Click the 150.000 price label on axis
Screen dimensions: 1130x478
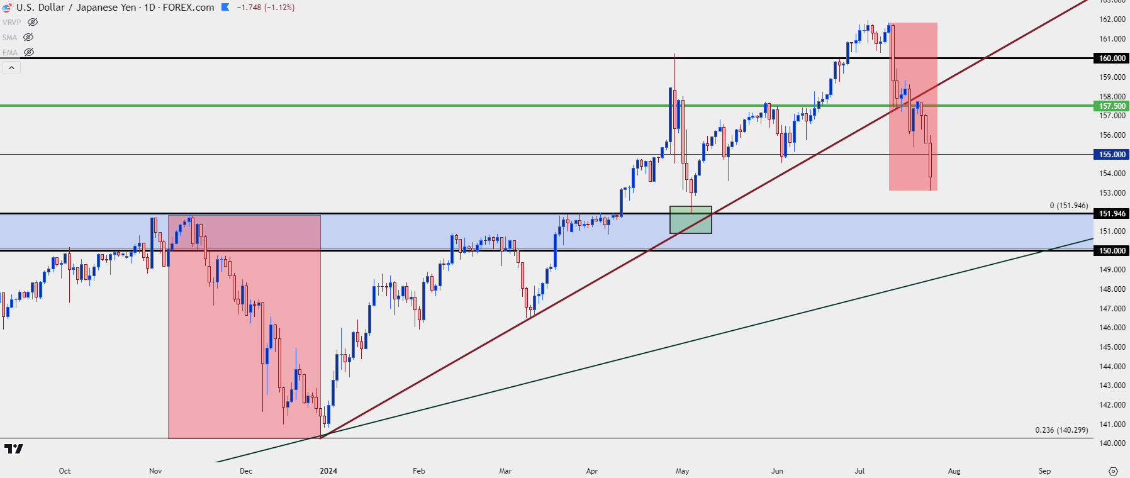pyautogui.click(x=1112, y=250)
